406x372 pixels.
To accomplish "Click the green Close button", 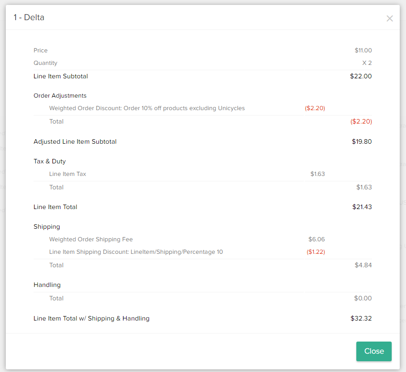I will 374,351.
